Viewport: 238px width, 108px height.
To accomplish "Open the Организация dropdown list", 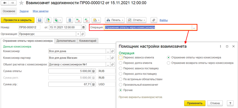I will pyautogui.click(x=78, y=34).
